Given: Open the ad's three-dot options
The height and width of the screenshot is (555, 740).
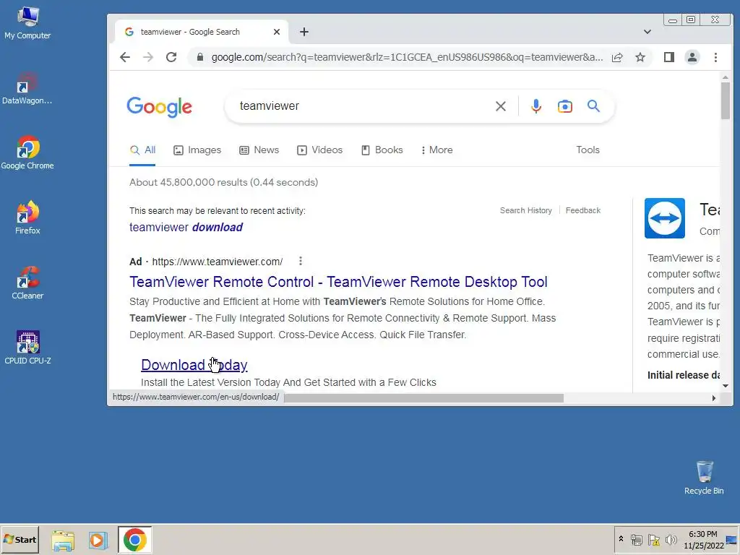Looking at the screenshot, I should (301, 261).
